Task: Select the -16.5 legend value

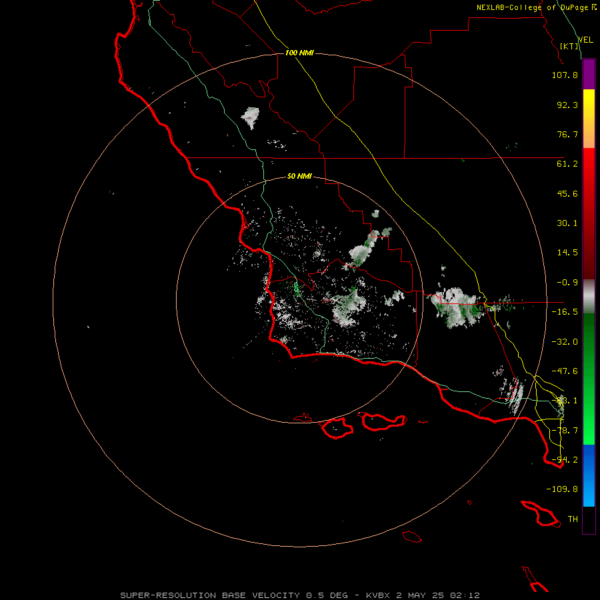Action: [565, 312]
